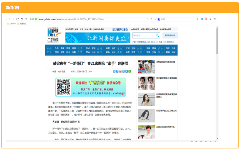Image resolution: width=240 pixels, height=150 pixels.
Task: Click the subheading 大联盟：医疗机构辐射全广东
Action: coord(66,122)
